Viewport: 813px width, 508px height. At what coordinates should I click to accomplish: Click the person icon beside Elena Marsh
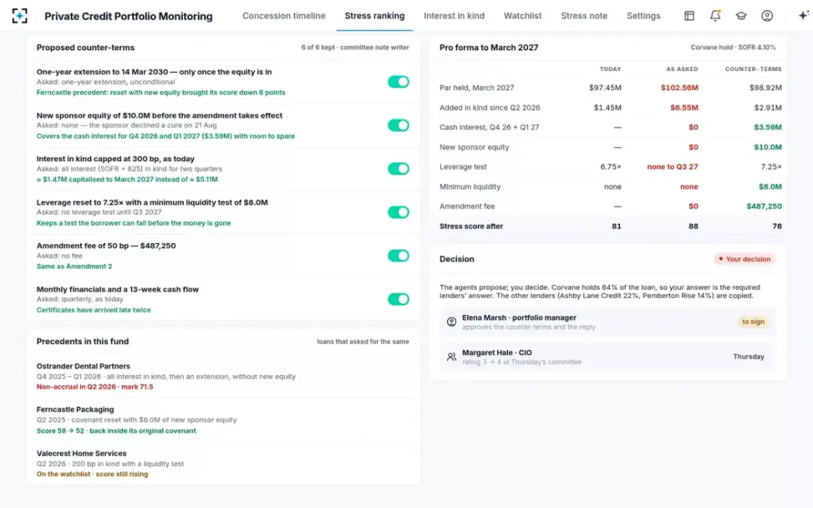click(x=452, y=322)
